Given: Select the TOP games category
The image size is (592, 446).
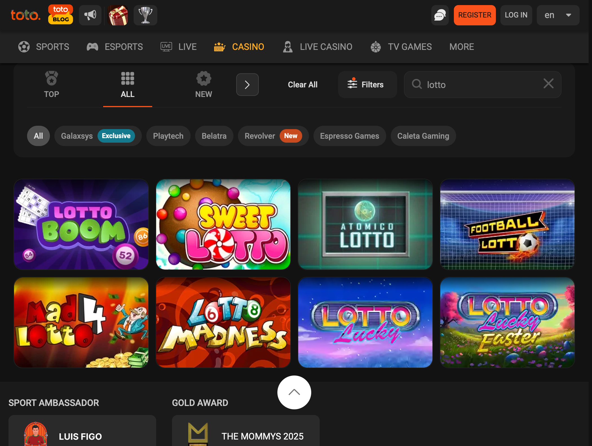Looking at the screenshot, I should pos(52,85).
